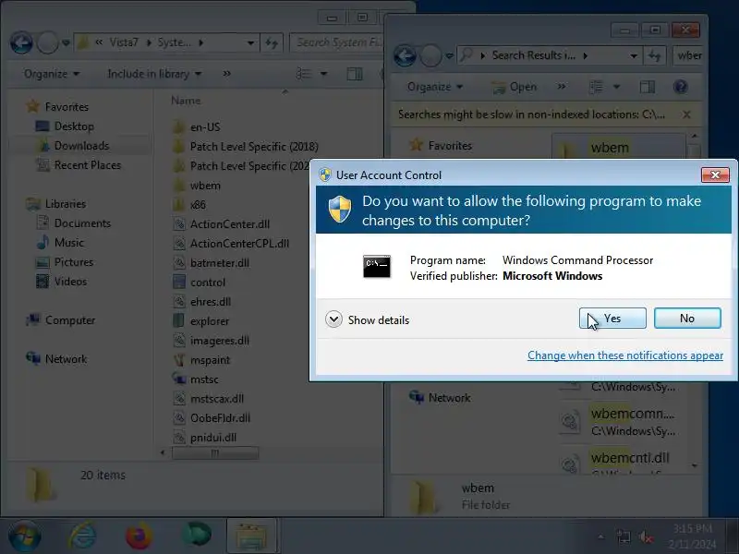
Task: Toggle preview pane in left explorer window
Action: pos(355,74)
